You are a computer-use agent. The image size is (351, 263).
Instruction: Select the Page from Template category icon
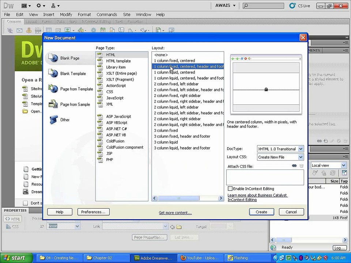(53, 89)
